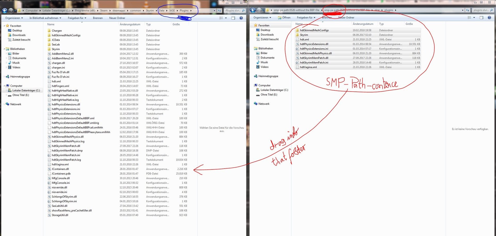Open 'Freigeben für' dropdown in left window
Viewport: 496px width, 236px height.
pos(77,18)
